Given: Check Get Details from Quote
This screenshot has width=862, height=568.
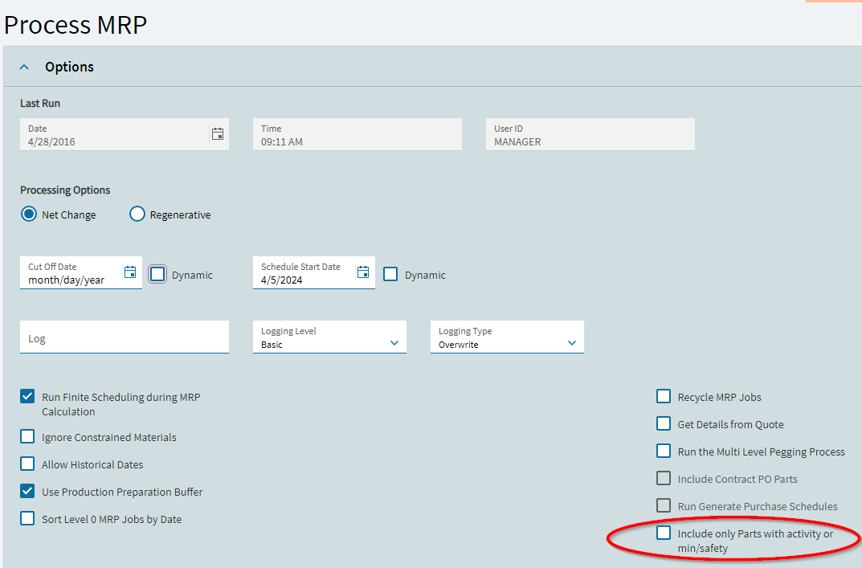Looking at the screenshot, I should [x=664, y=423].
